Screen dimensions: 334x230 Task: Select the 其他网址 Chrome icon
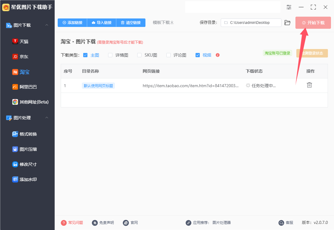pos(15,102)
